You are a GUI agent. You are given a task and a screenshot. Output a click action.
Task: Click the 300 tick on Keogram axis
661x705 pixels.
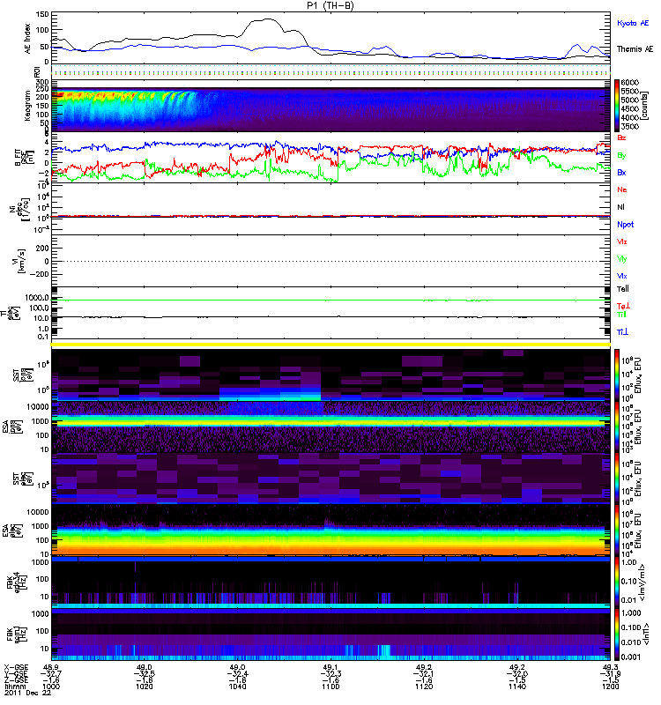[x=41, y=82]
